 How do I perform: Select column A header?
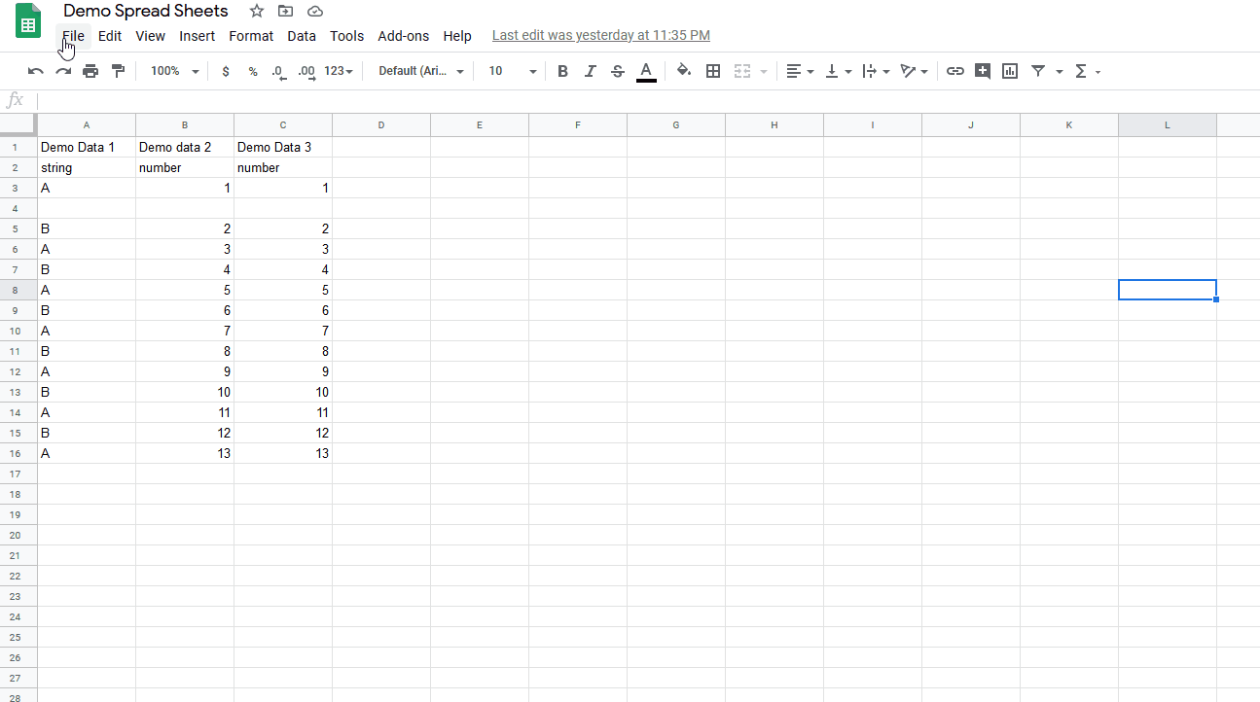[87, 124]
